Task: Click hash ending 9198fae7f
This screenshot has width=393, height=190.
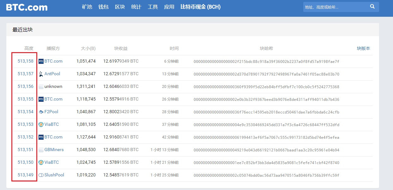Action: [266, 61]
